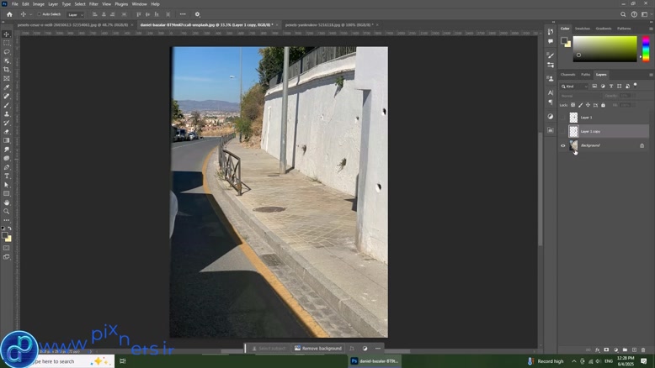
Task: Select the Layer 1 copy thumbnail
Action: pos(573,132)
